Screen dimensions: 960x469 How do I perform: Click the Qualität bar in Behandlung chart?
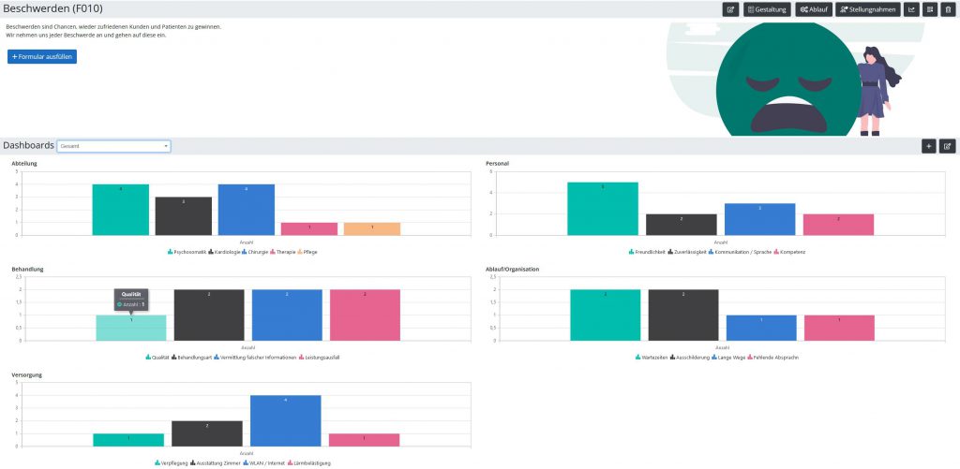[131, 328]
